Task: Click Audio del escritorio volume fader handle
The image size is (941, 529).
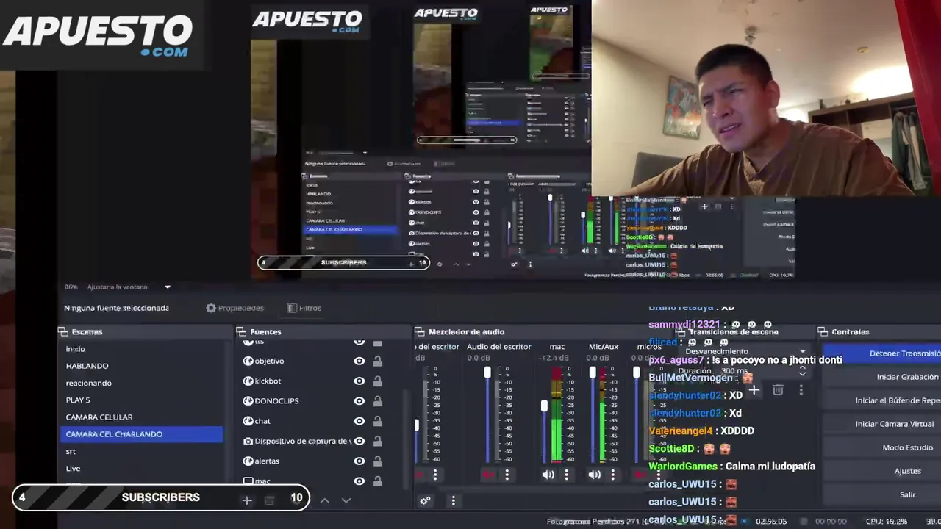Action: (x=487, y=373)
